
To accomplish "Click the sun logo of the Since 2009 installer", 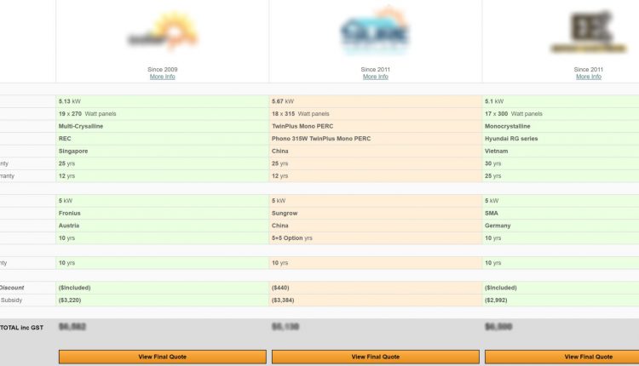I will (x=163, y=31).
